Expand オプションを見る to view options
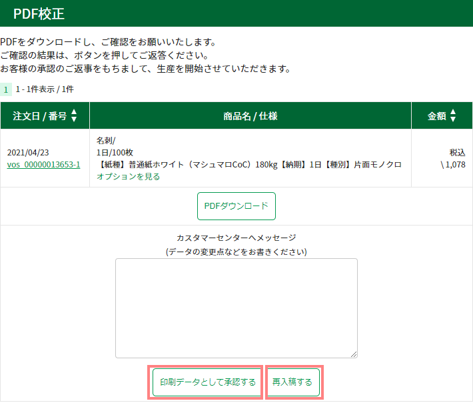 tap(128, 177)
